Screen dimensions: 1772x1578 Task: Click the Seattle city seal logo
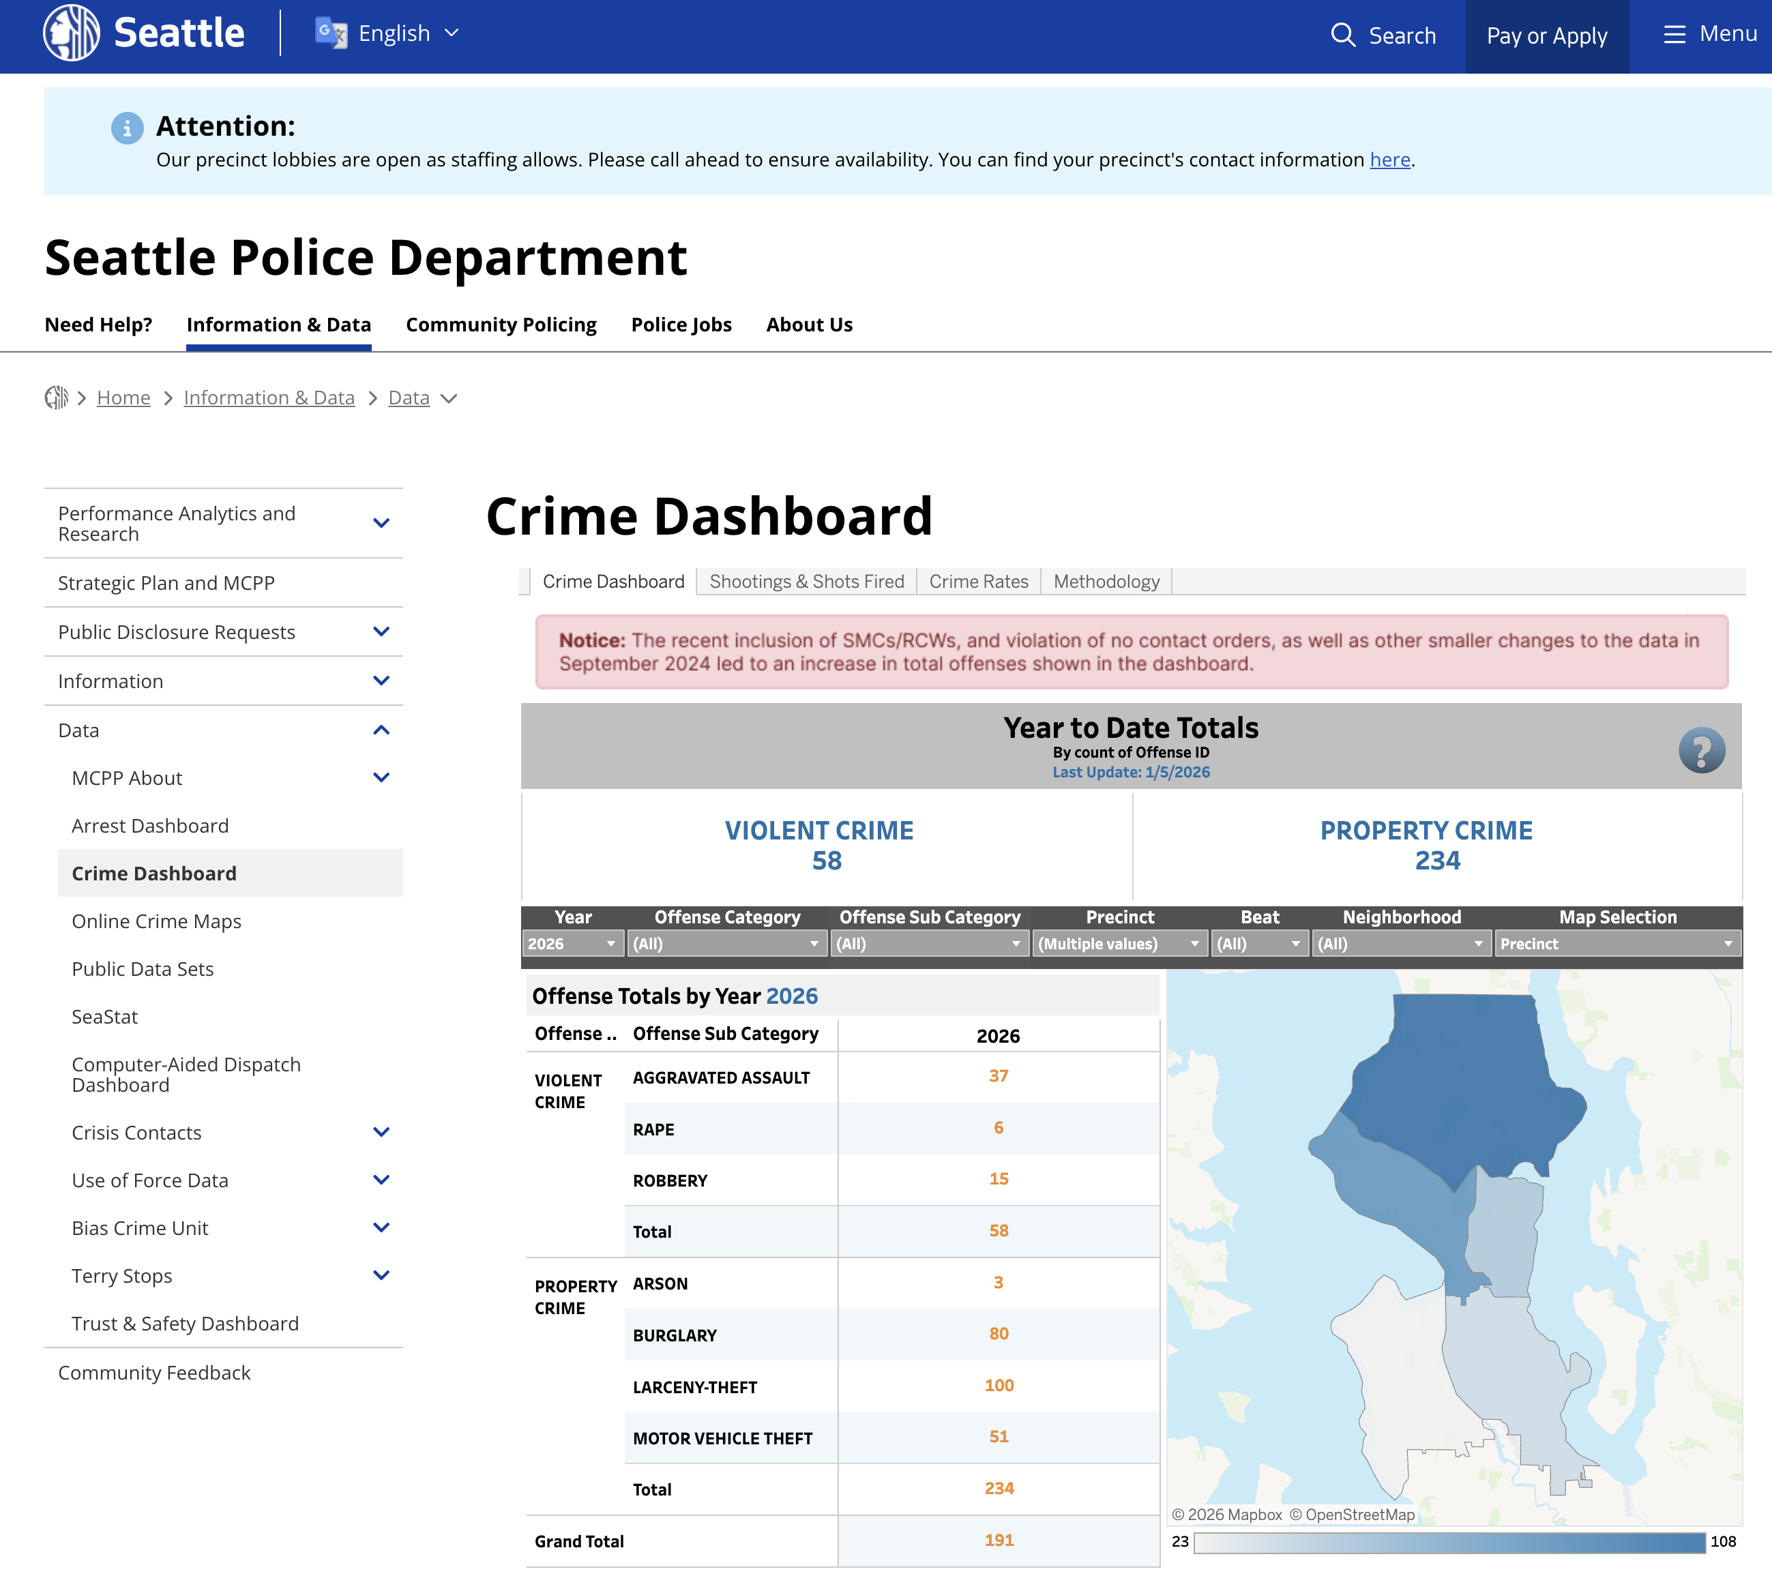tap(72, 33)
